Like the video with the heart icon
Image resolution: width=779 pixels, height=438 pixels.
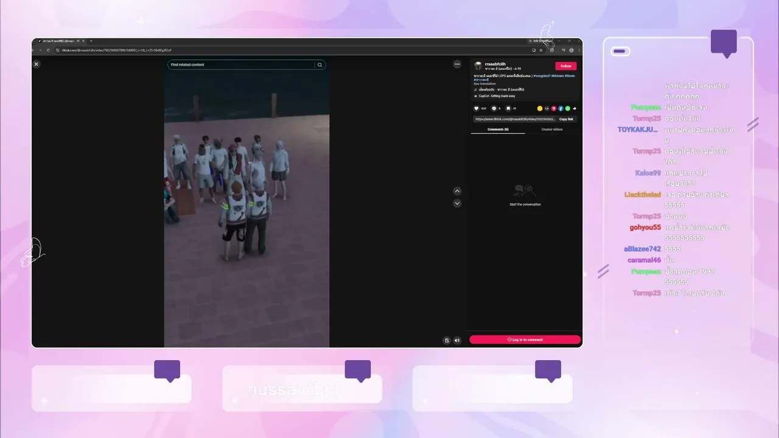coord(477,108)
